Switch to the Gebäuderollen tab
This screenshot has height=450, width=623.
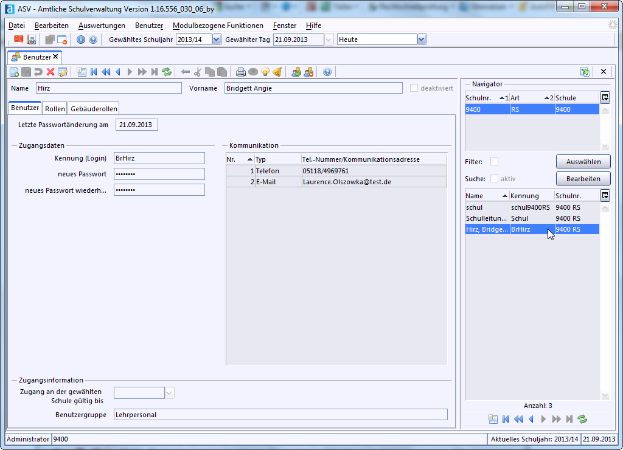tap(94, 109)
